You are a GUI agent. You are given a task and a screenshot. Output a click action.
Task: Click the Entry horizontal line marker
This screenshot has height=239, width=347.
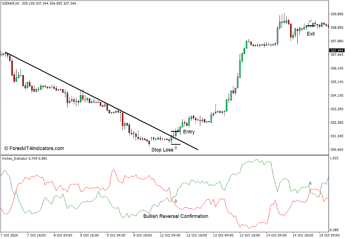[176, 131]
